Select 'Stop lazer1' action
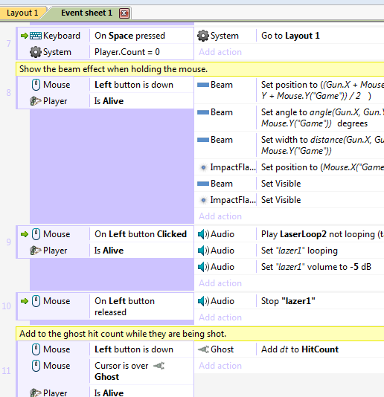 tap(288, 301)
